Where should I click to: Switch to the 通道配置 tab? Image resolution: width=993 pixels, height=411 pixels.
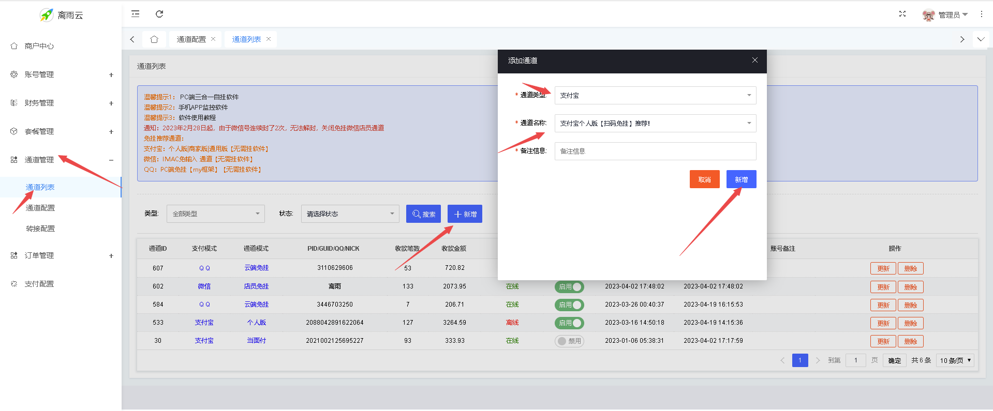click(x=191, y=39)
